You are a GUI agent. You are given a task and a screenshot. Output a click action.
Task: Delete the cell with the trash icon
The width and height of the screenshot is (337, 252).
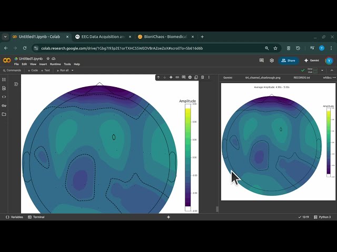(x=202, y=77)
